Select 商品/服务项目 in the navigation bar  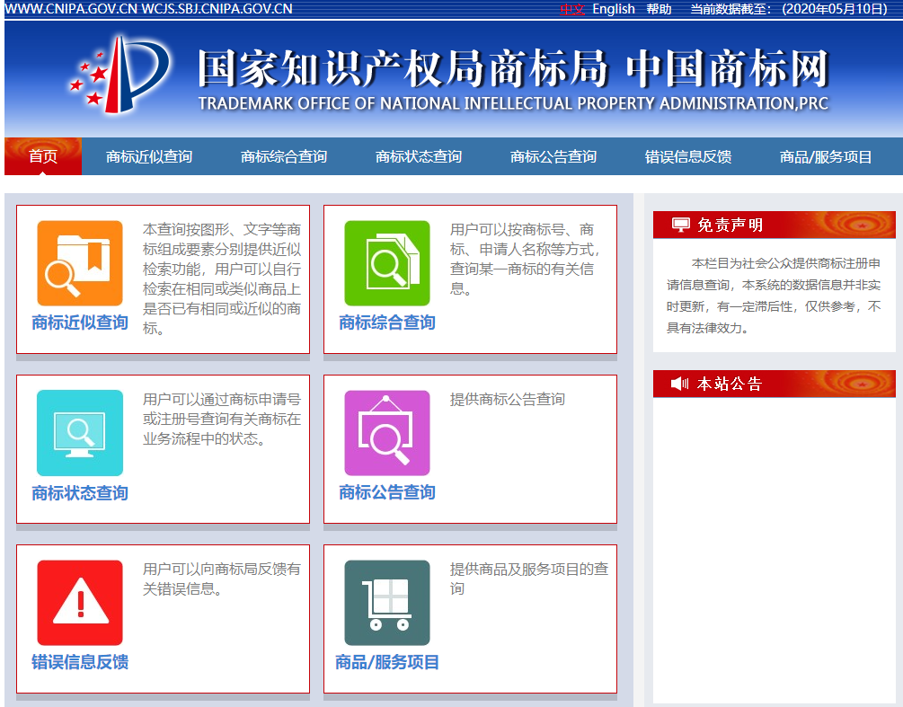point(826,156)
